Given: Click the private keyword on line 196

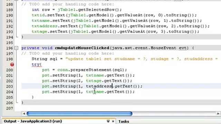Looking at the screenshot, I should (30, 48).
